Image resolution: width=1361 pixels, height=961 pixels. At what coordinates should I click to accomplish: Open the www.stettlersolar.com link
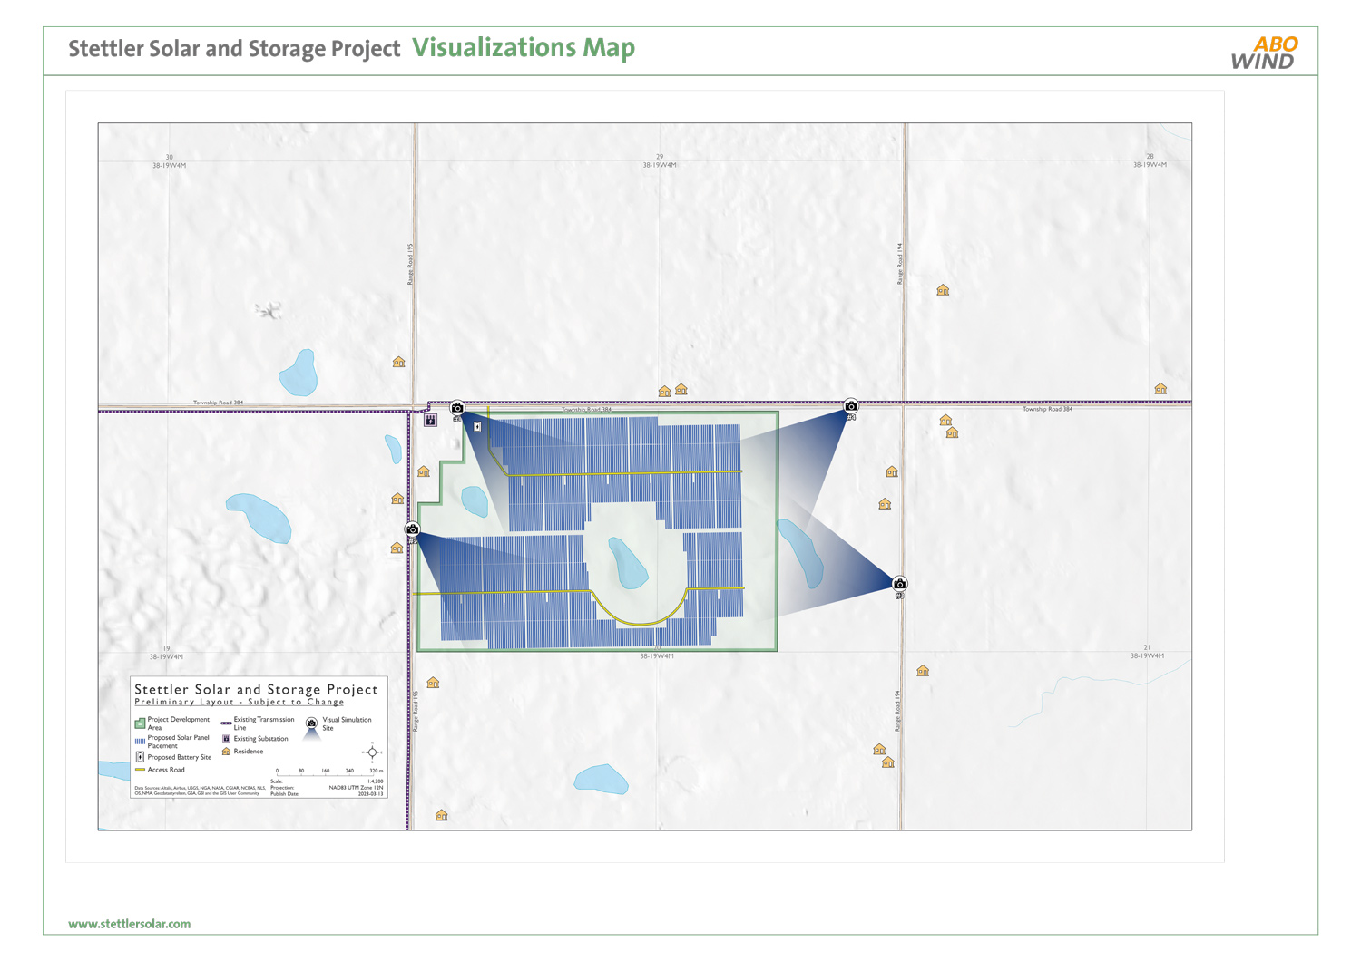click(x=130, y=924)
